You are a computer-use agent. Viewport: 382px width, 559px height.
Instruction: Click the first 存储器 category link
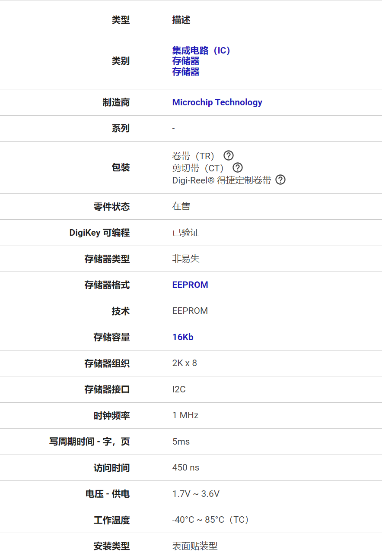[186, 61]
